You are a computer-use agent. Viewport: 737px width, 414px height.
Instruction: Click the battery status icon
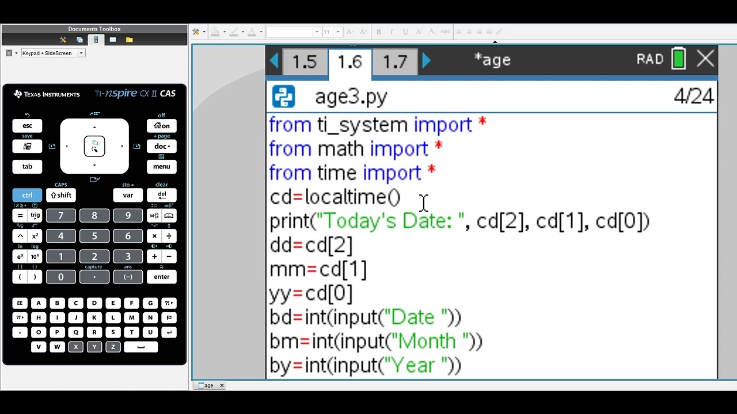[x=679, y=59]
